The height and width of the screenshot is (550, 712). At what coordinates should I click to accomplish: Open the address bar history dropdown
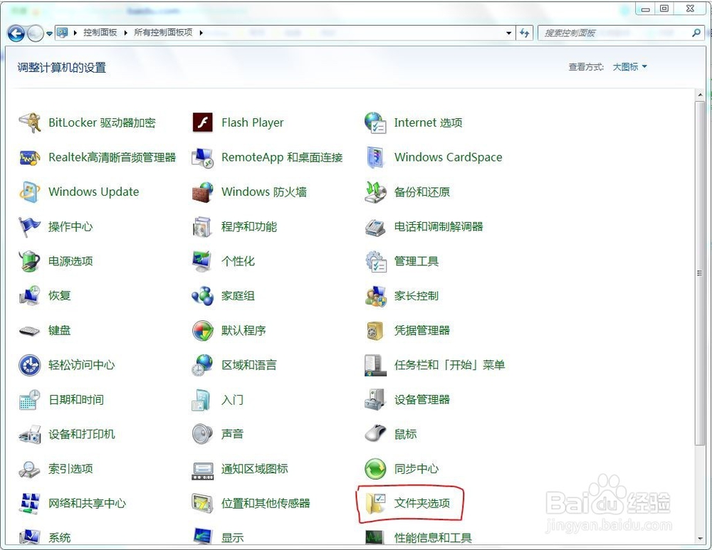coord(507,32)
